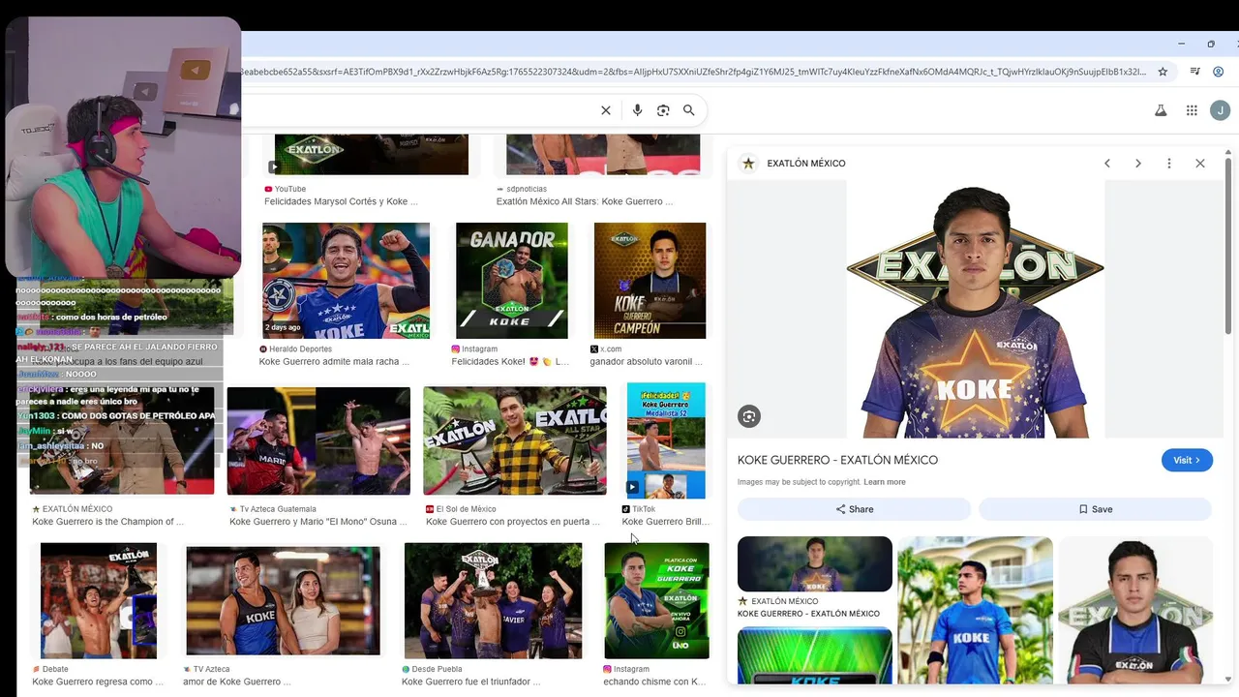Bookmark this page with the star icon
Image resolution: width=1239 pixels, height=697 pixels.
pos(1163,72)
